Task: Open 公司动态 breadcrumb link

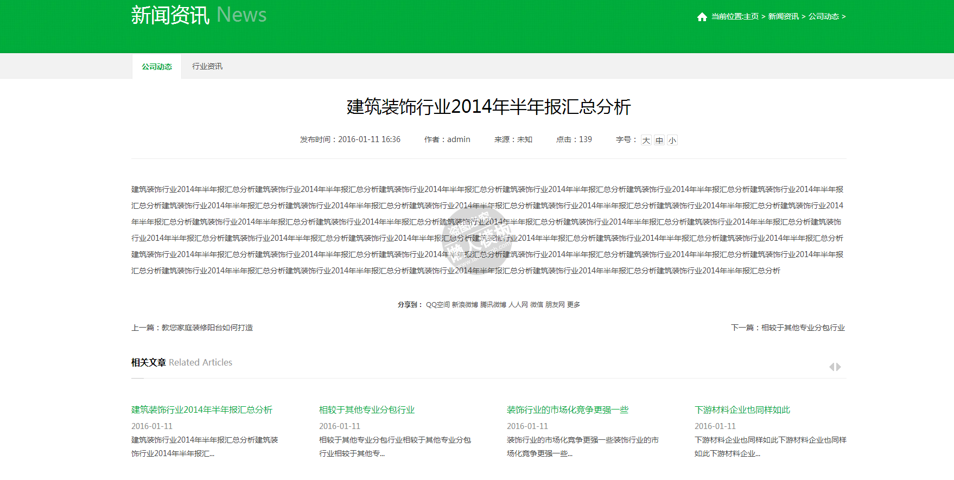Action: point(824,17)
